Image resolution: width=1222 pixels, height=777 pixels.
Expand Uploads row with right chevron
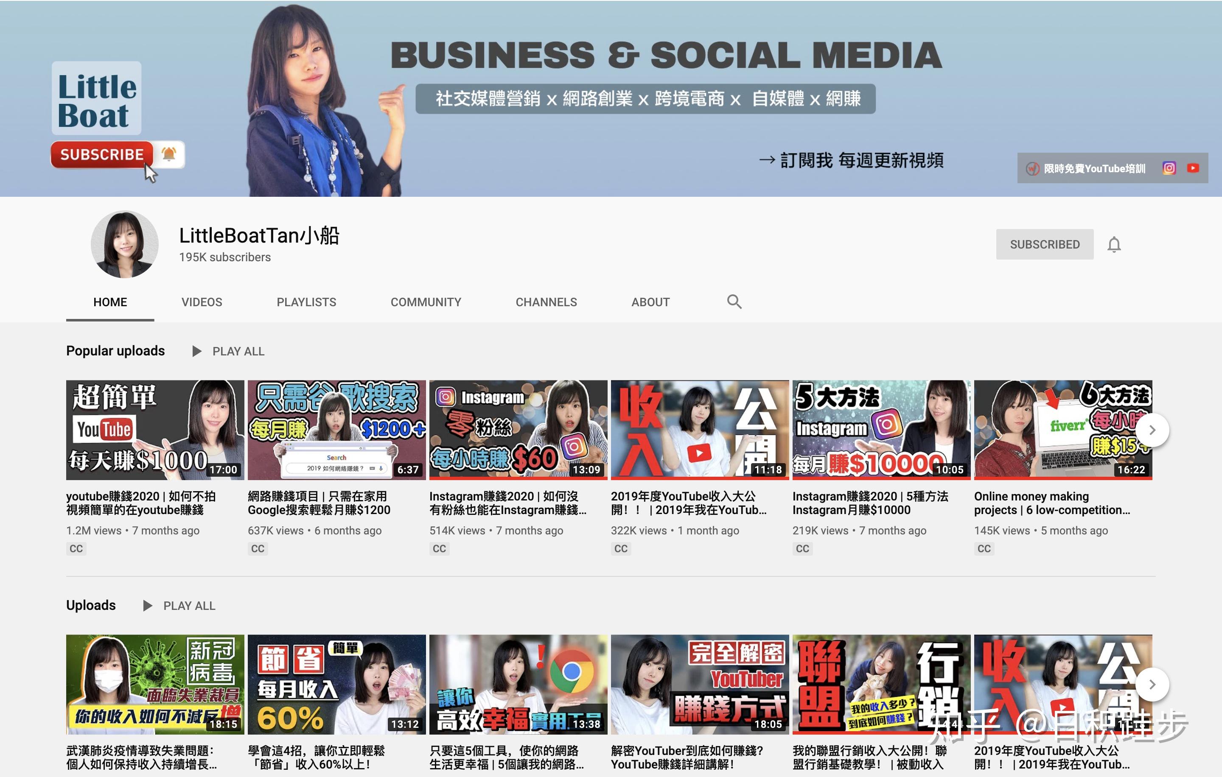[x=1152, y=684]
